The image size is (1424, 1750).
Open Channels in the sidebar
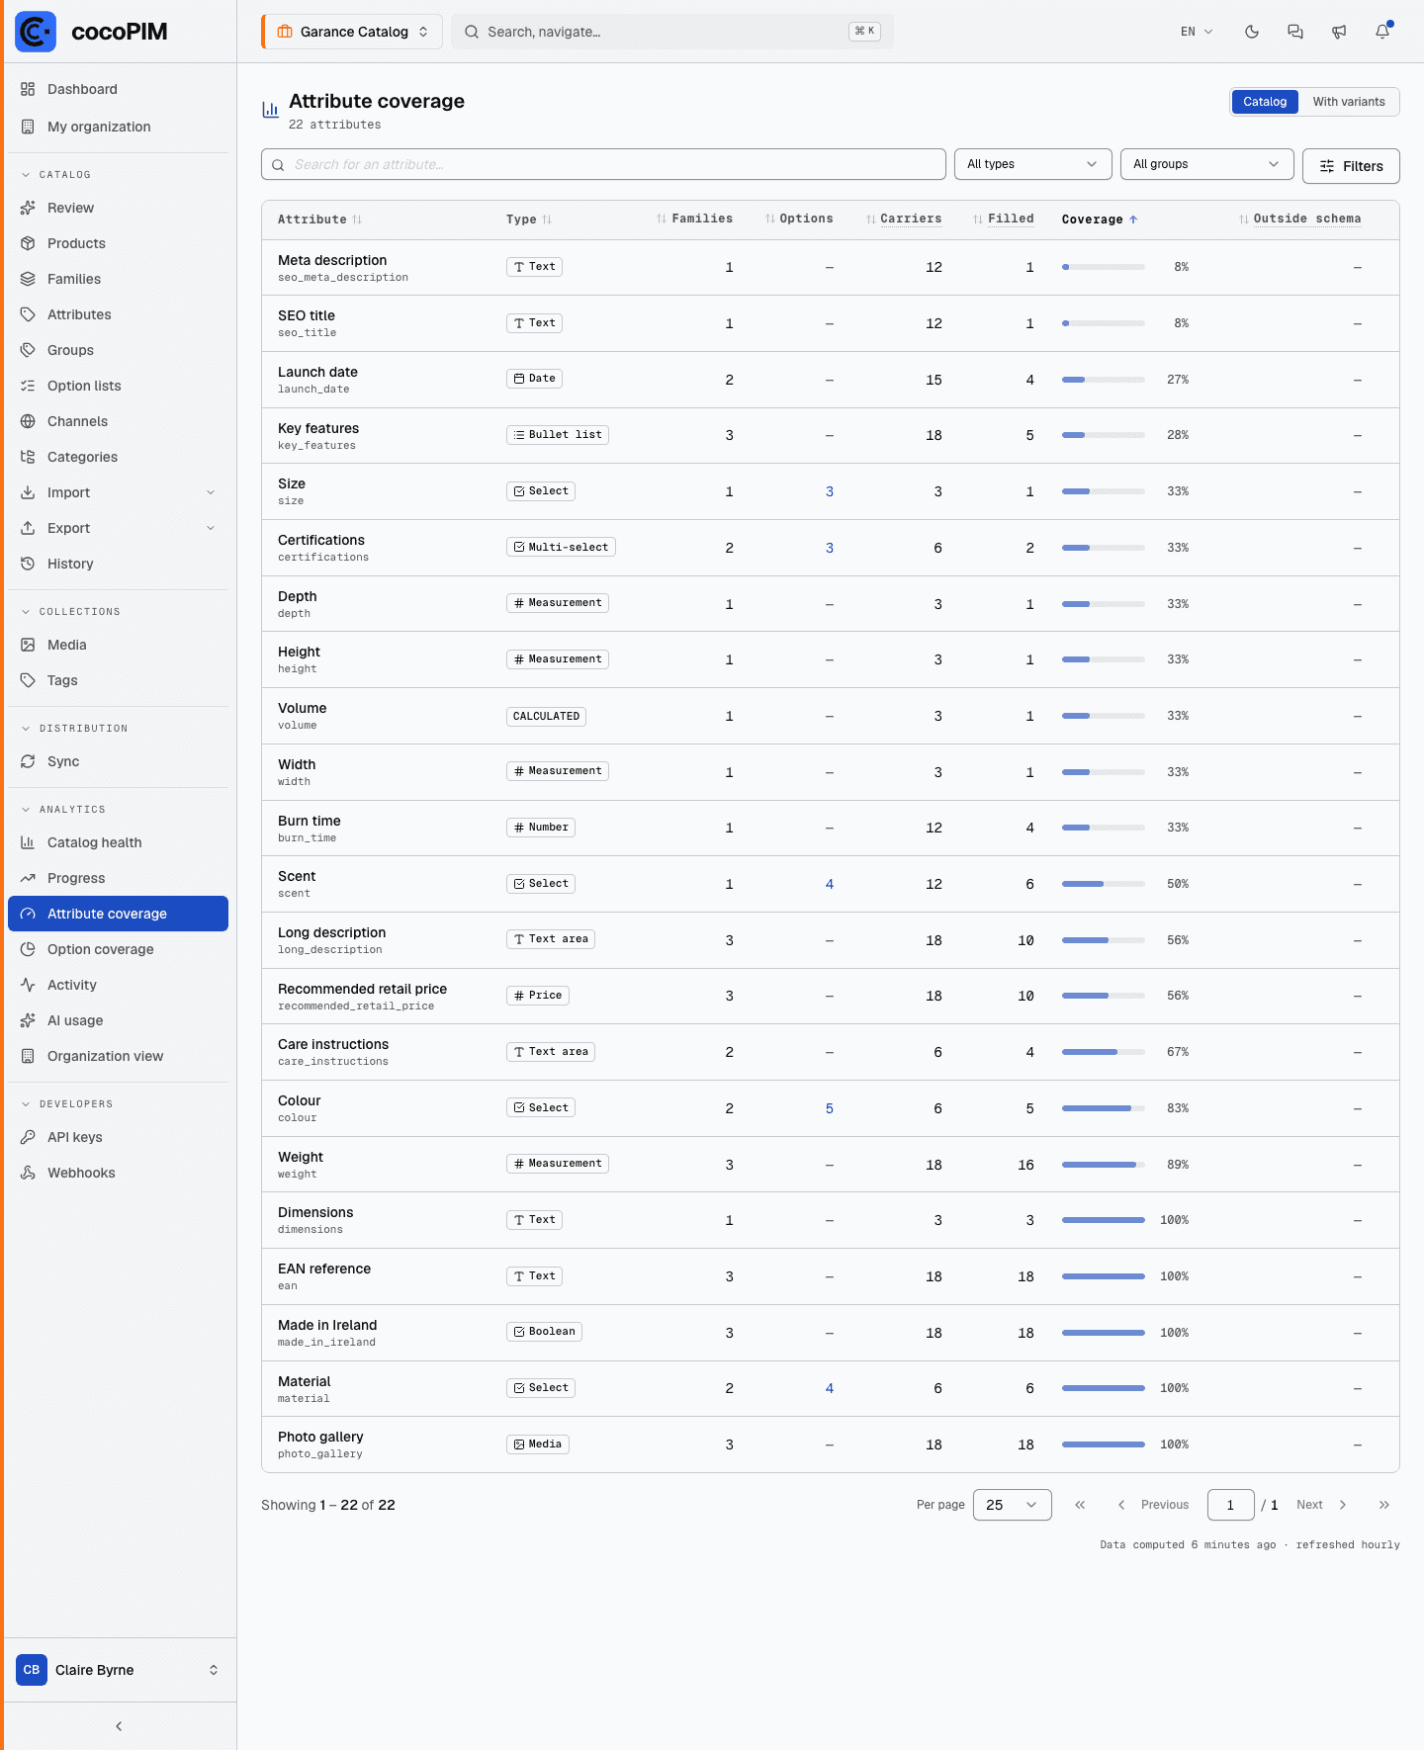pyautogui.click(x=118, y=421)
